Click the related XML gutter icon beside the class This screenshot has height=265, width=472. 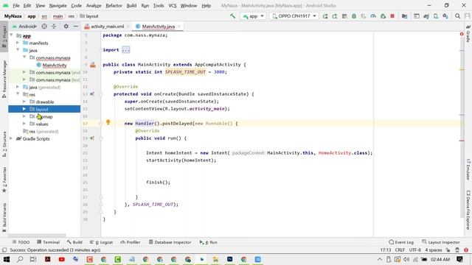(93, 65)
